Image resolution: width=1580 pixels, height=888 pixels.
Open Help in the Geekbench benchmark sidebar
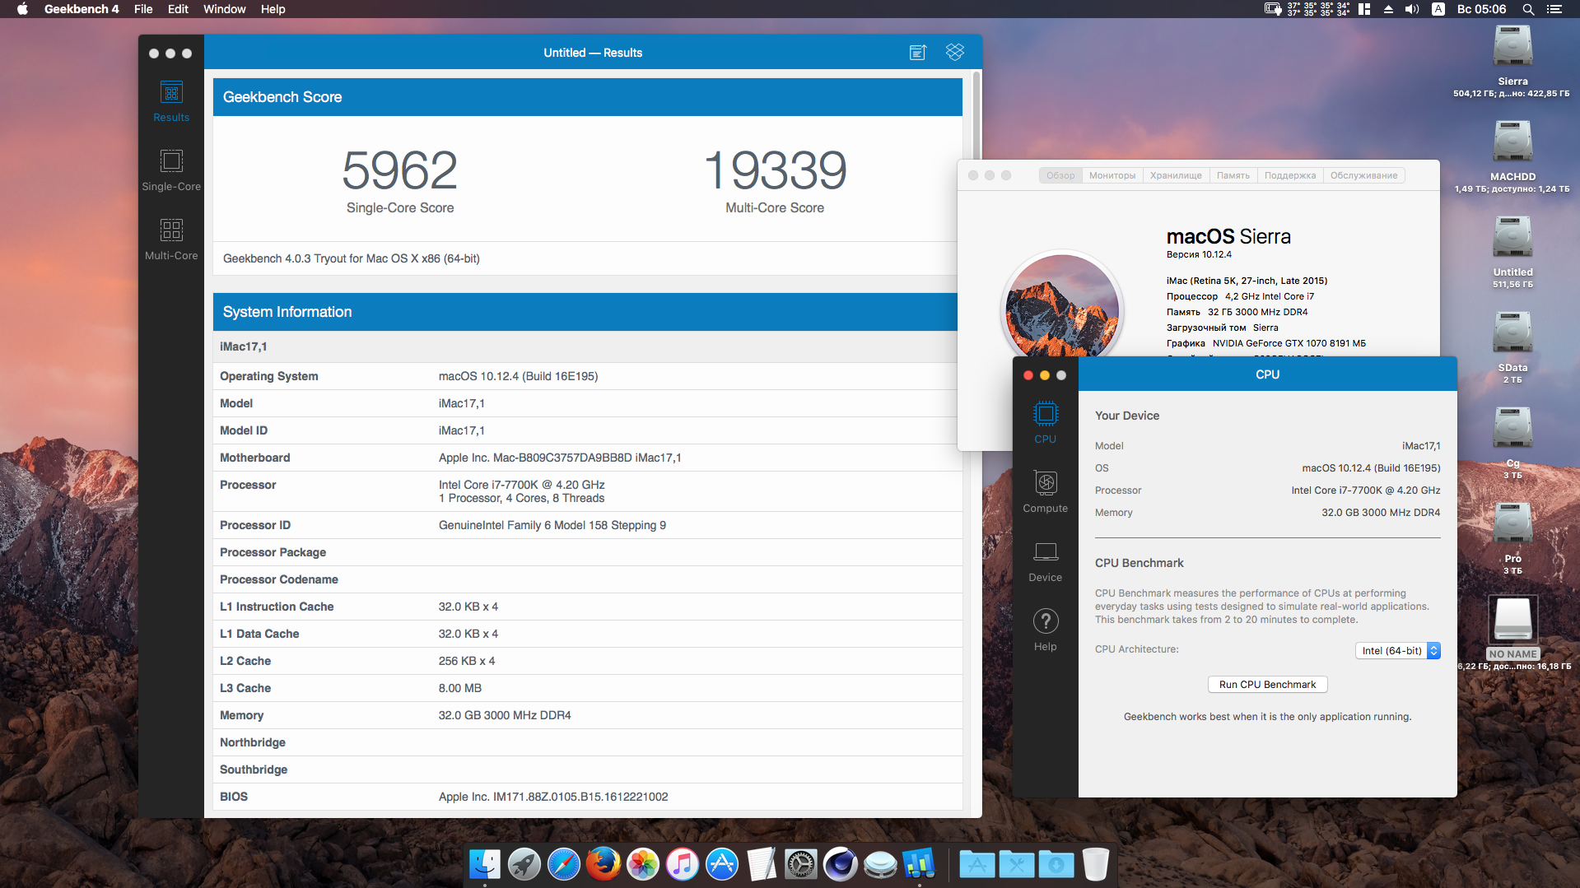(1046, 630)
